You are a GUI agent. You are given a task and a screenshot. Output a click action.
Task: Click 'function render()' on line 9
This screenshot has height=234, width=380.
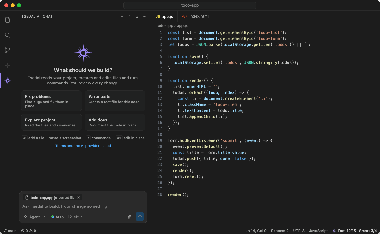pos(188,80)
